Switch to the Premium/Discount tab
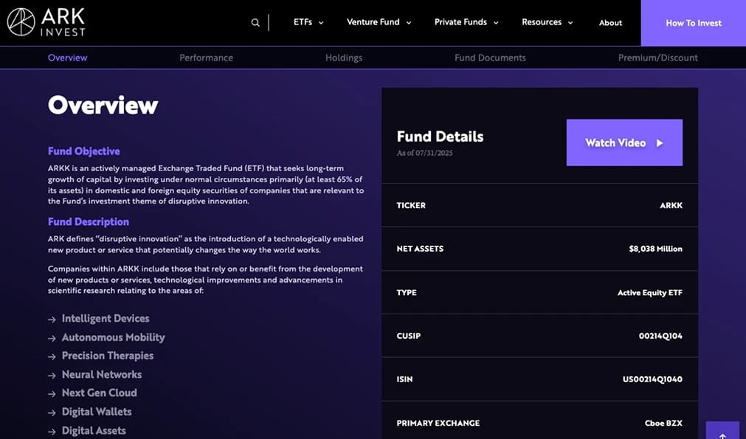The width and height of the screenshot is (746, 439). 658,58
